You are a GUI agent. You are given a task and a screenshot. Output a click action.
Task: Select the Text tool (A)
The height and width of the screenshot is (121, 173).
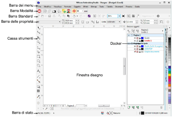(x=38, y=71)
